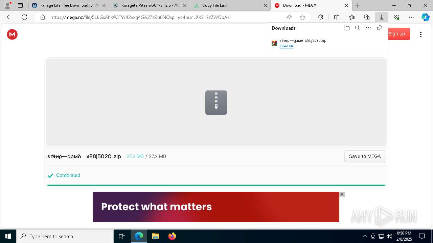Toggle the Downloads toolbar button
This screenshot has height=243, width=433.
click(381, 17)
